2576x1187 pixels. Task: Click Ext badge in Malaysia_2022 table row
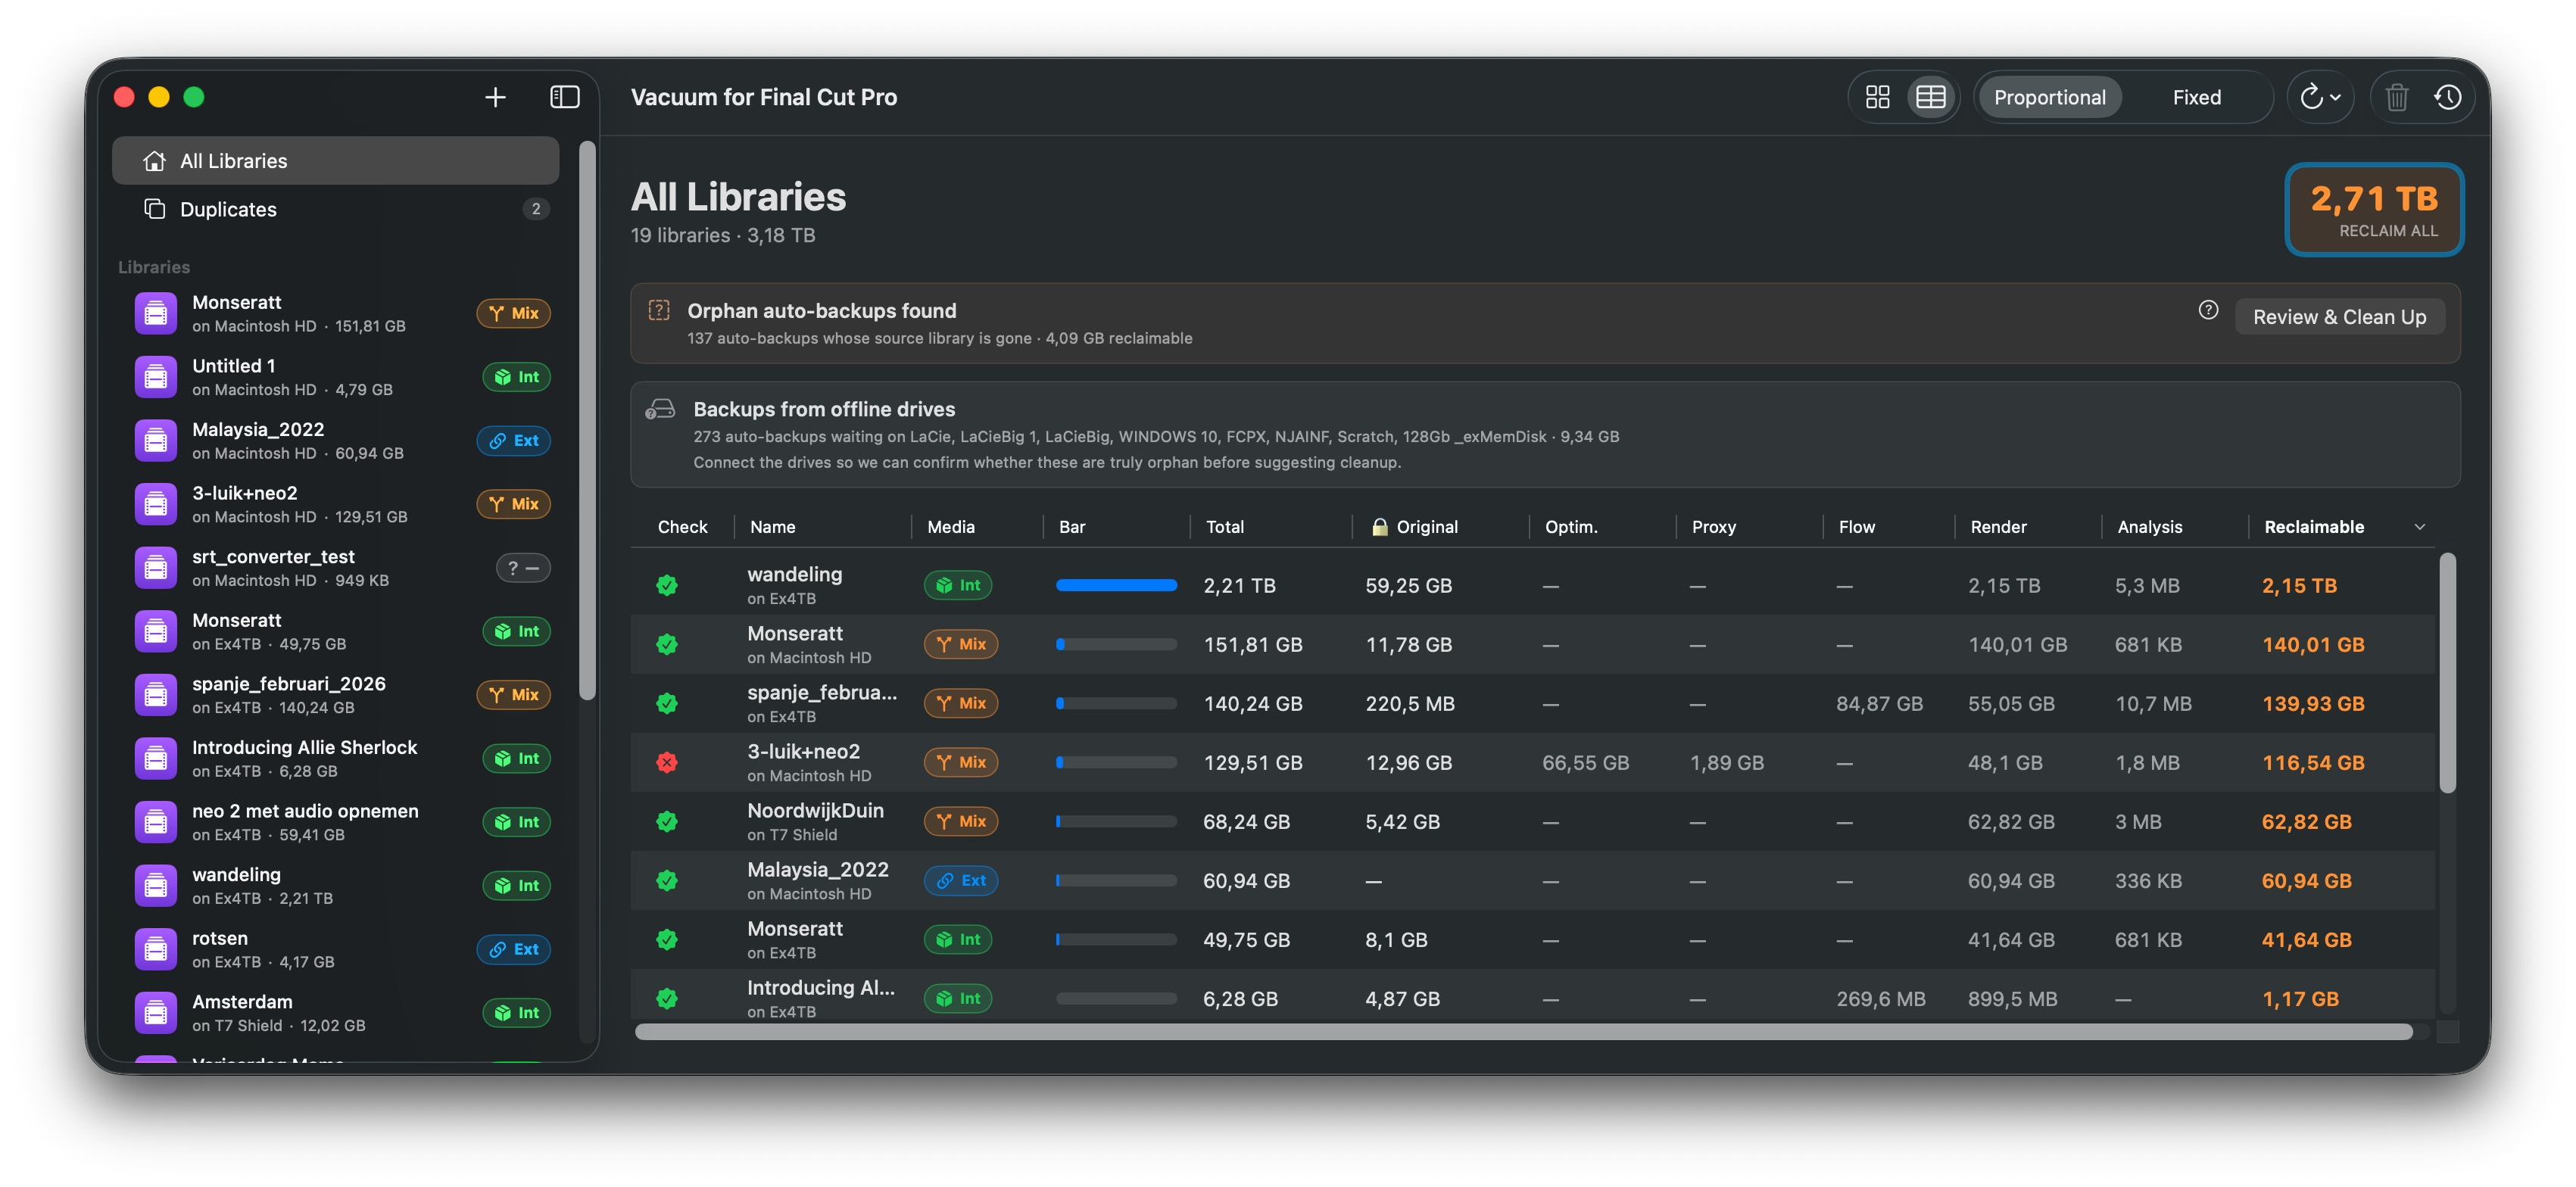[960, 881]
